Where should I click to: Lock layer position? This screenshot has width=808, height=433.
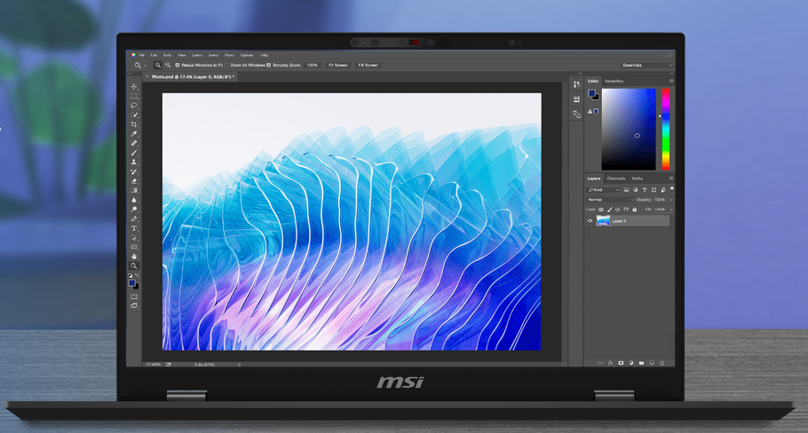[617, 209]
